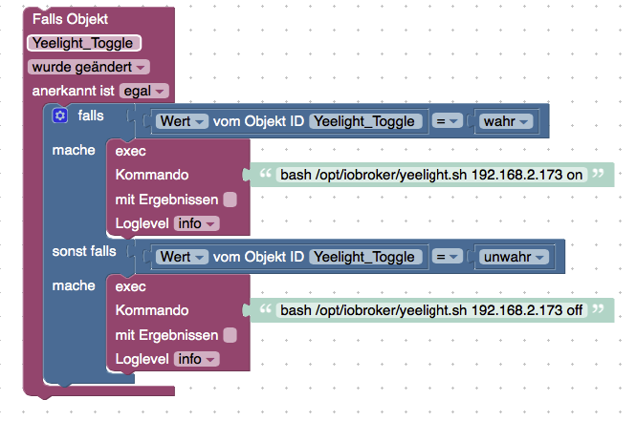The width and height of the screenshot is (636, 421).
Task: Select the second 'exec' block label
Action: (131, 287)
